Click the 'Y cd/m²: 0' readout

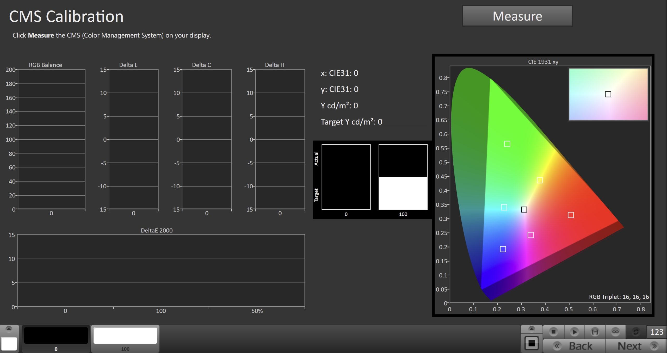tap(339, 106)
